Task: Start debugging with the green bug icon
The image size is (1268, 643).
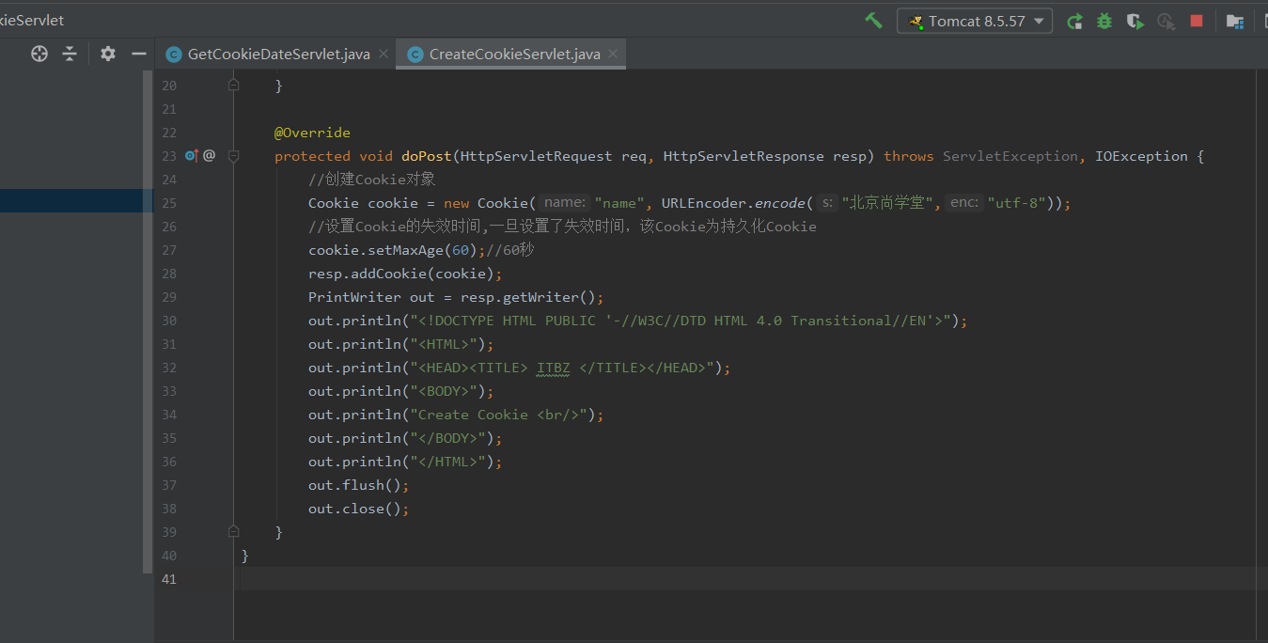Action: (x=1104, y=21)
